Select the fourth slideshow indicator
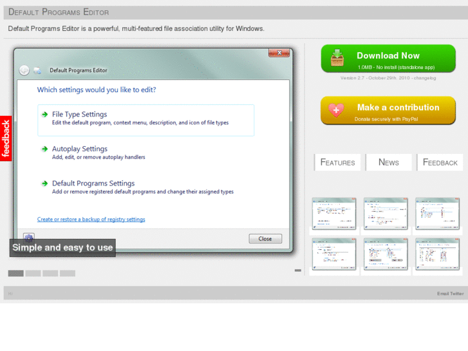This screenshot has width=468, height=351. click(x=68, y=273)
